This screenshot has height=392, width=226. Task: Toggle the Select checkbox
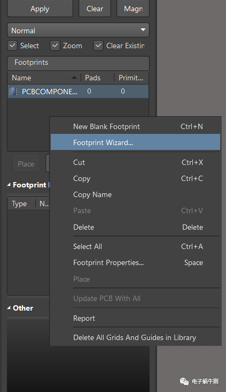[x=12, y=46]
